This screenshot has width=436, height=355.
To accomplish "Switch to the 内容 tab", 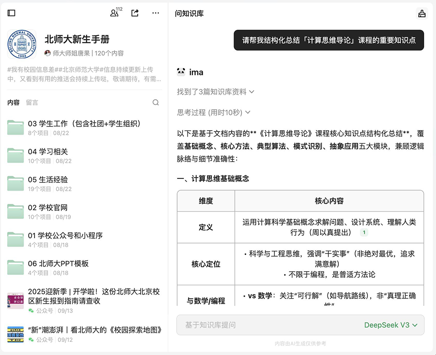I will click(x=13, y=102).
